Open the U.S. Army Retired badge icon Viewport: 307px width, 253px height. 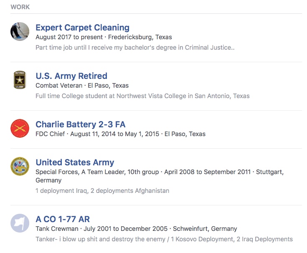pos(20,80)
